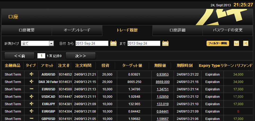Select the EUR/GBP asset cell
The width and height of the screenshot is (255, 121).
(48, 111)
